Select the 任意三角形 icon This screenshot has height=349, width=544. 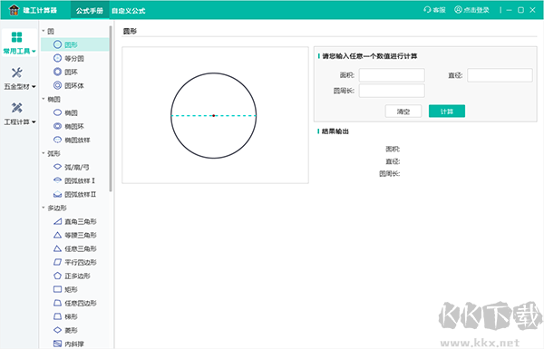point(58,248)
